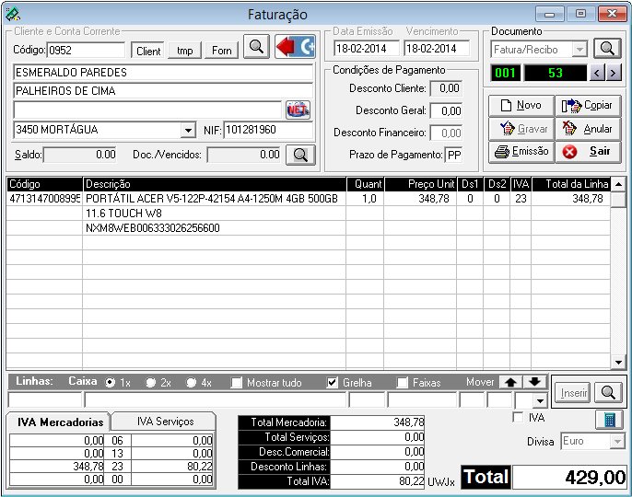This screenshot has height=497, width=632.
Task: Click the magnifier search icon beside Forn
Action: click(256, 48)
